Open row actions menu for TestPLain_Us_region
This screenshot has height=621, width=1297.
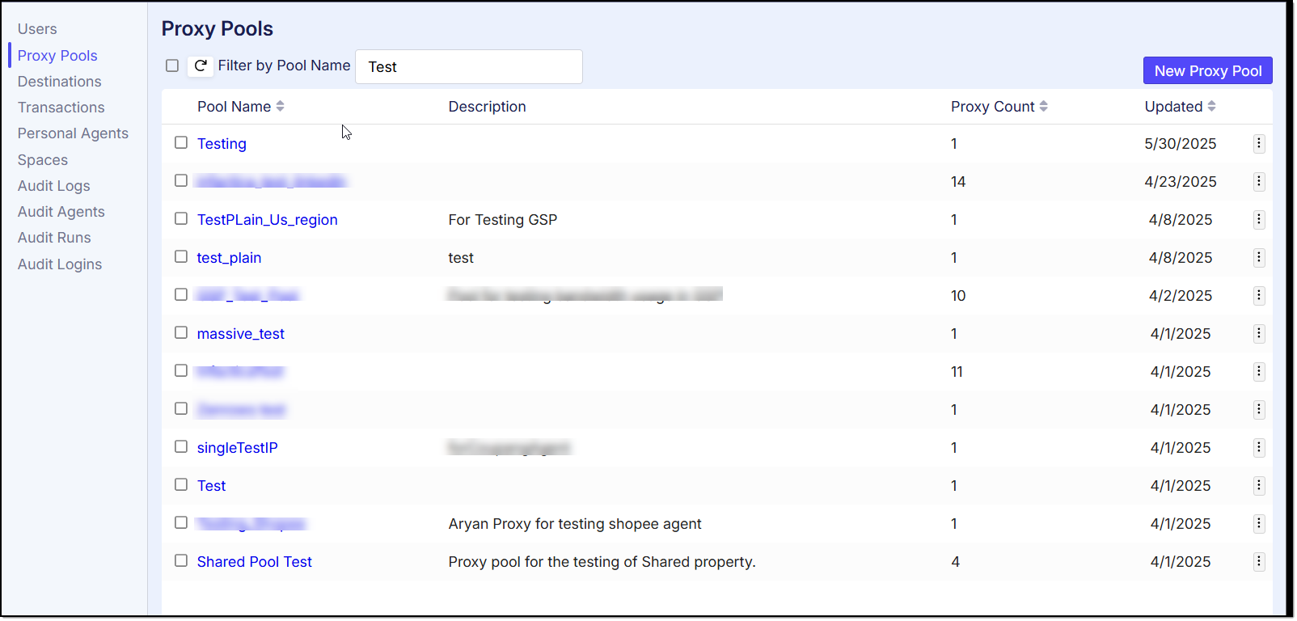click(x=1259, y=220)
